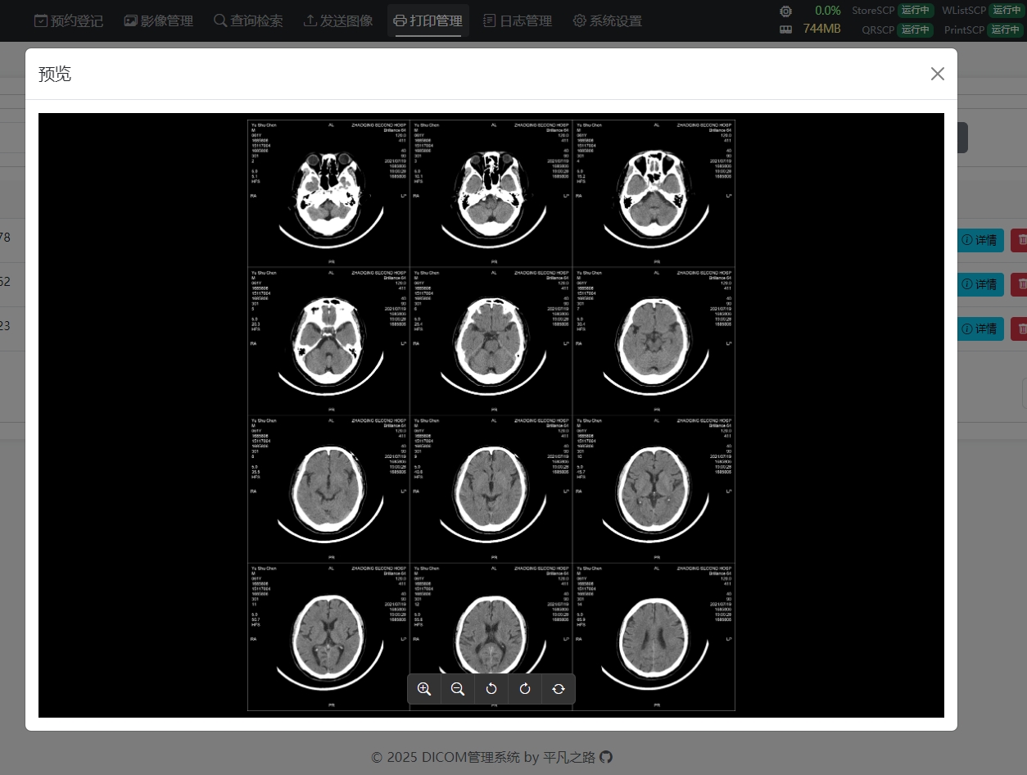Screen dimensions: 1027x775
Task: Go to the 查询检索 tab
Action: pos(248,20)
